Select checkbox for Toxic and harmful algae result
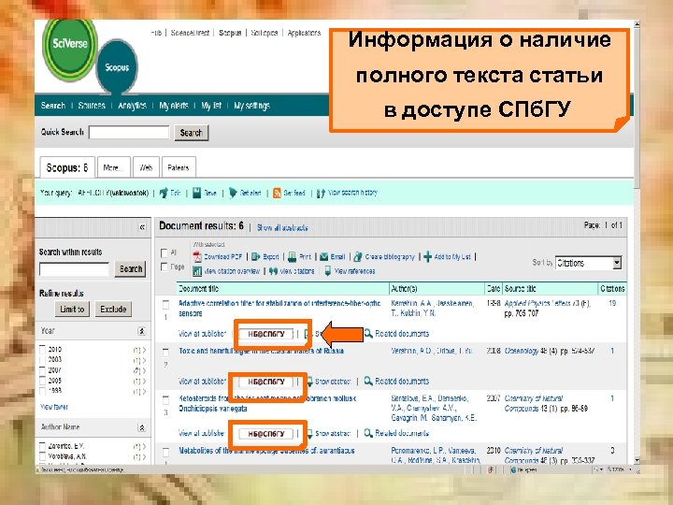The width and height of the screenshot is (673, 505). coord(165,353)
